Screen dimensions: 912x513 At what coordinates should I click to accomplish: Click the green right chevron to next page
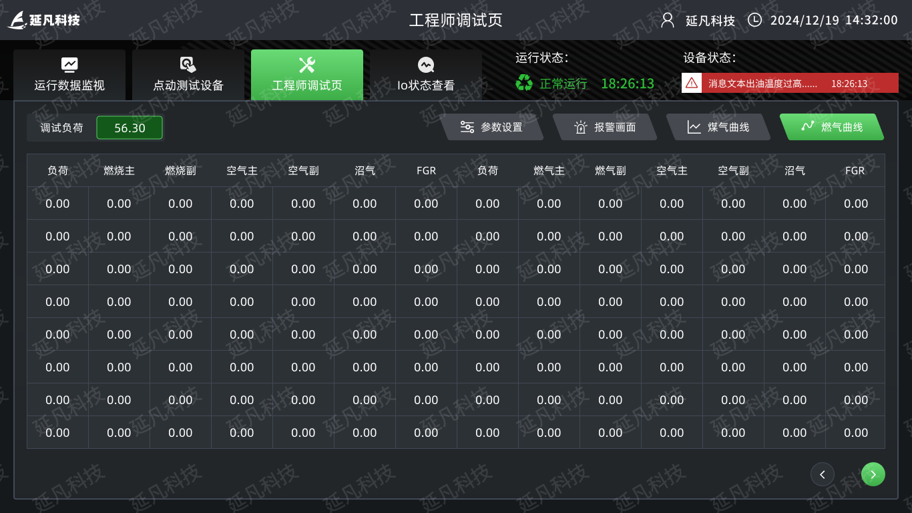[x=873, y=474]
